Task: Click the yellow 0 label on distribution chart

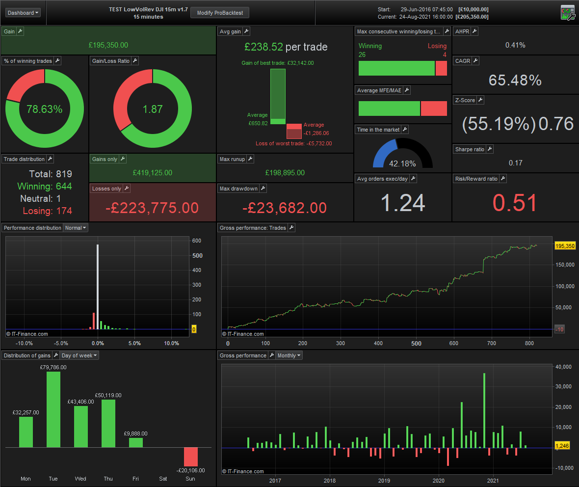Action: [x=194, y=329]
